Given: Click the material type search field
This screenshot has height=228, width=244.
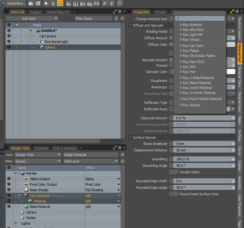Looking at the screenshot, I should 200,18.
